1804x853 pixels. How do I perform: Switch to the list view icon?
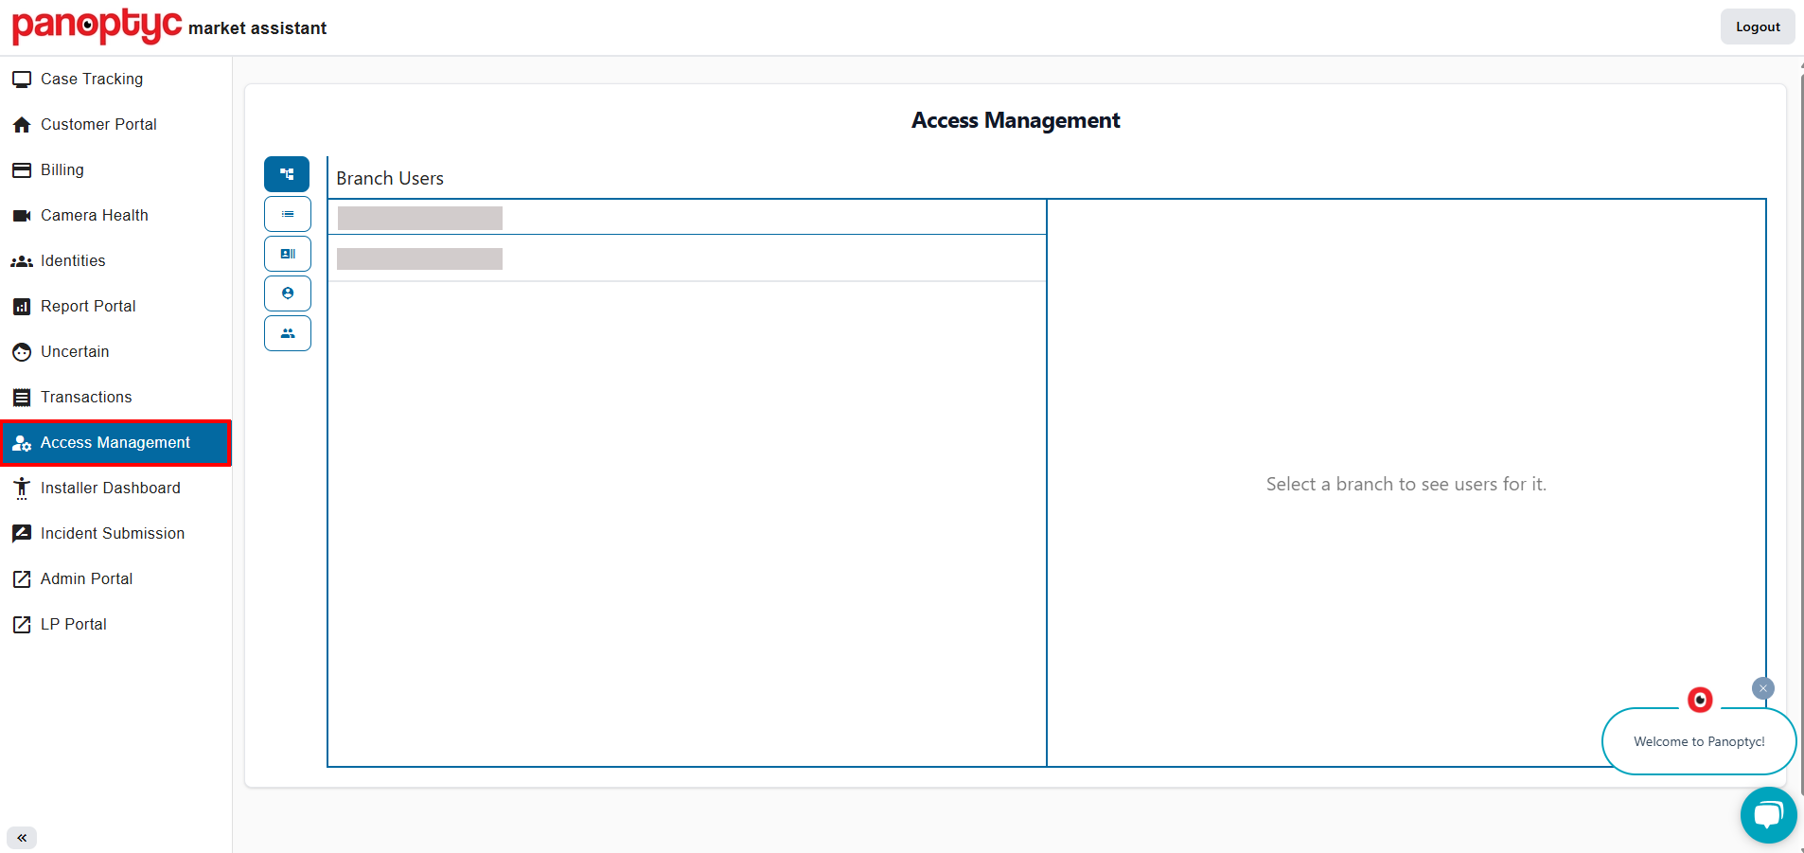point(287,214)
